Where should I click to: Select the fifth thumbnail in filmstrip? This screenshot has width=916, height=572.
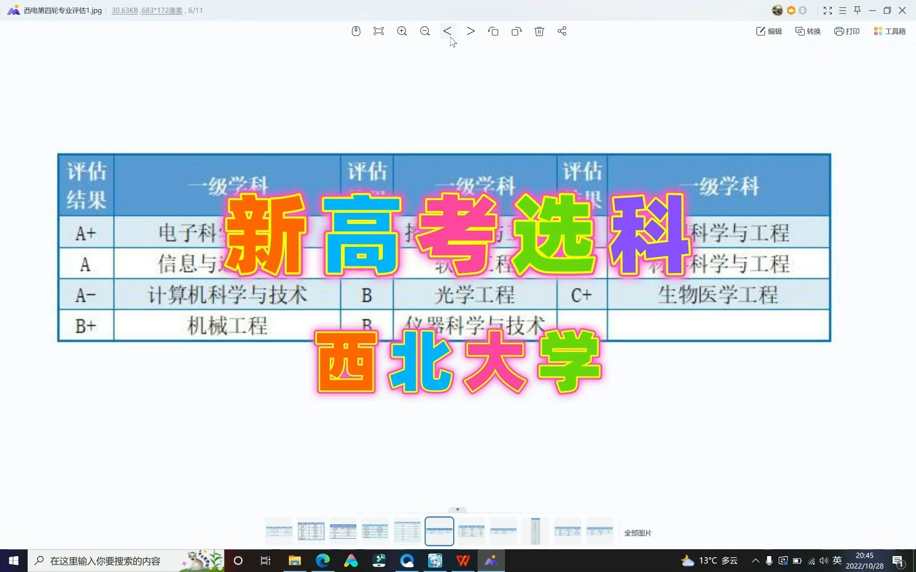tap(407, 531)
